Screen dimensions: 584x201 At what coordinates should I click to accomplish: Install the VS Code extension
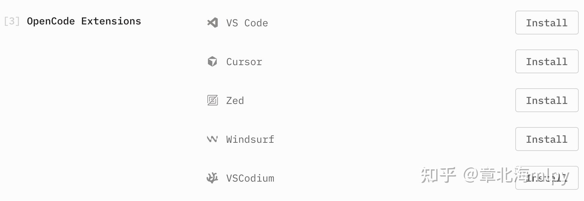[x=547, y=23]
